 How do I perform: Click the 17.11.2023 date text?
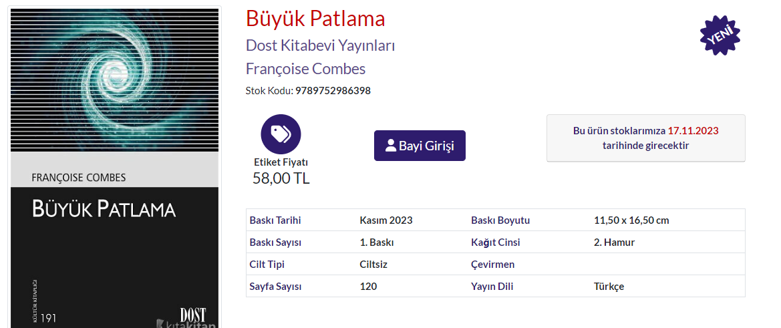pyautogui.click(x=693, y=131)
